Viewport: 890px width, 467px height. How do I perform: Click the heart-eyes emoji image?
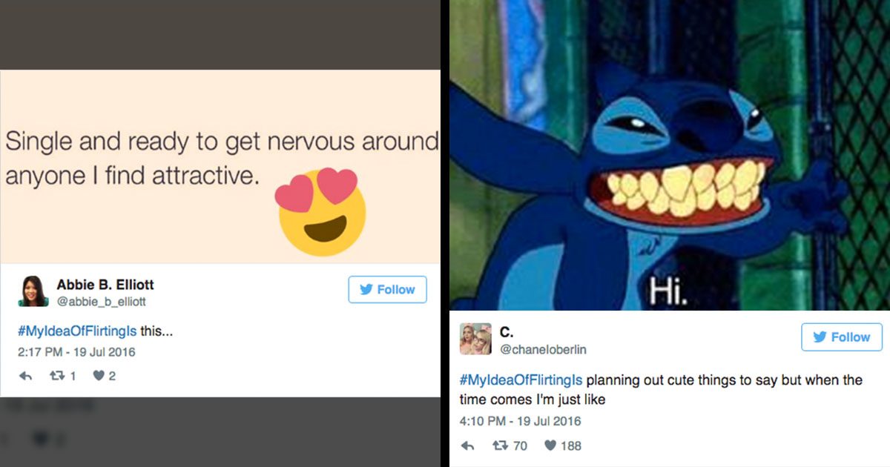click(x=320, y=210)
